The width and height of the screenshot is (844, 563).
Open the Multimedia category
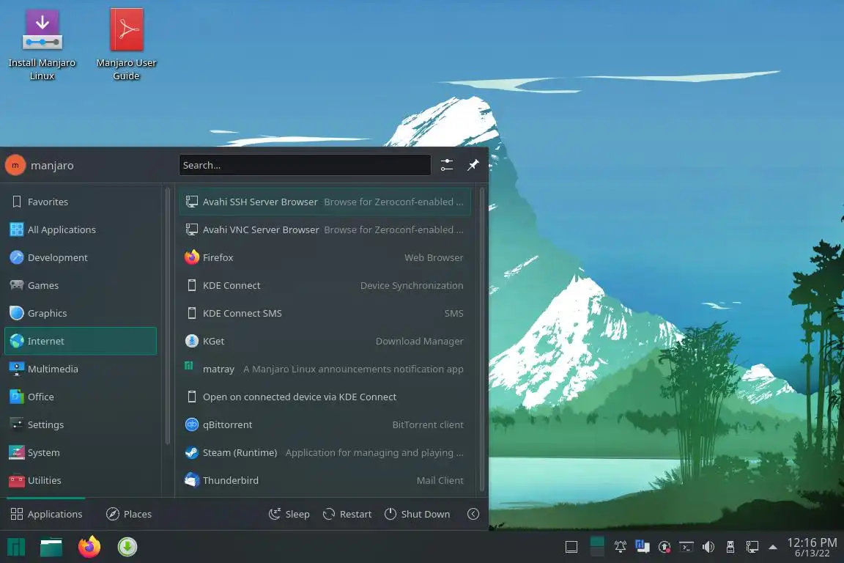point(81,369)
